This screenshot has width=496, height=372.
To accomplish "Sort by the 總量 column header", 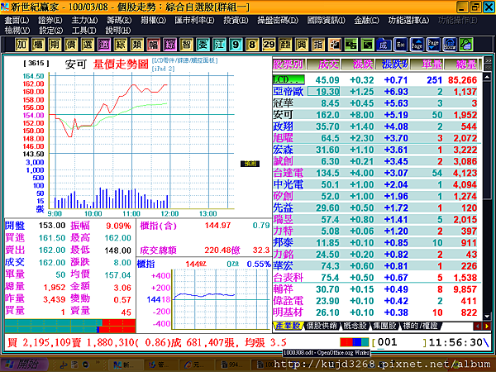I will (461, 64).
